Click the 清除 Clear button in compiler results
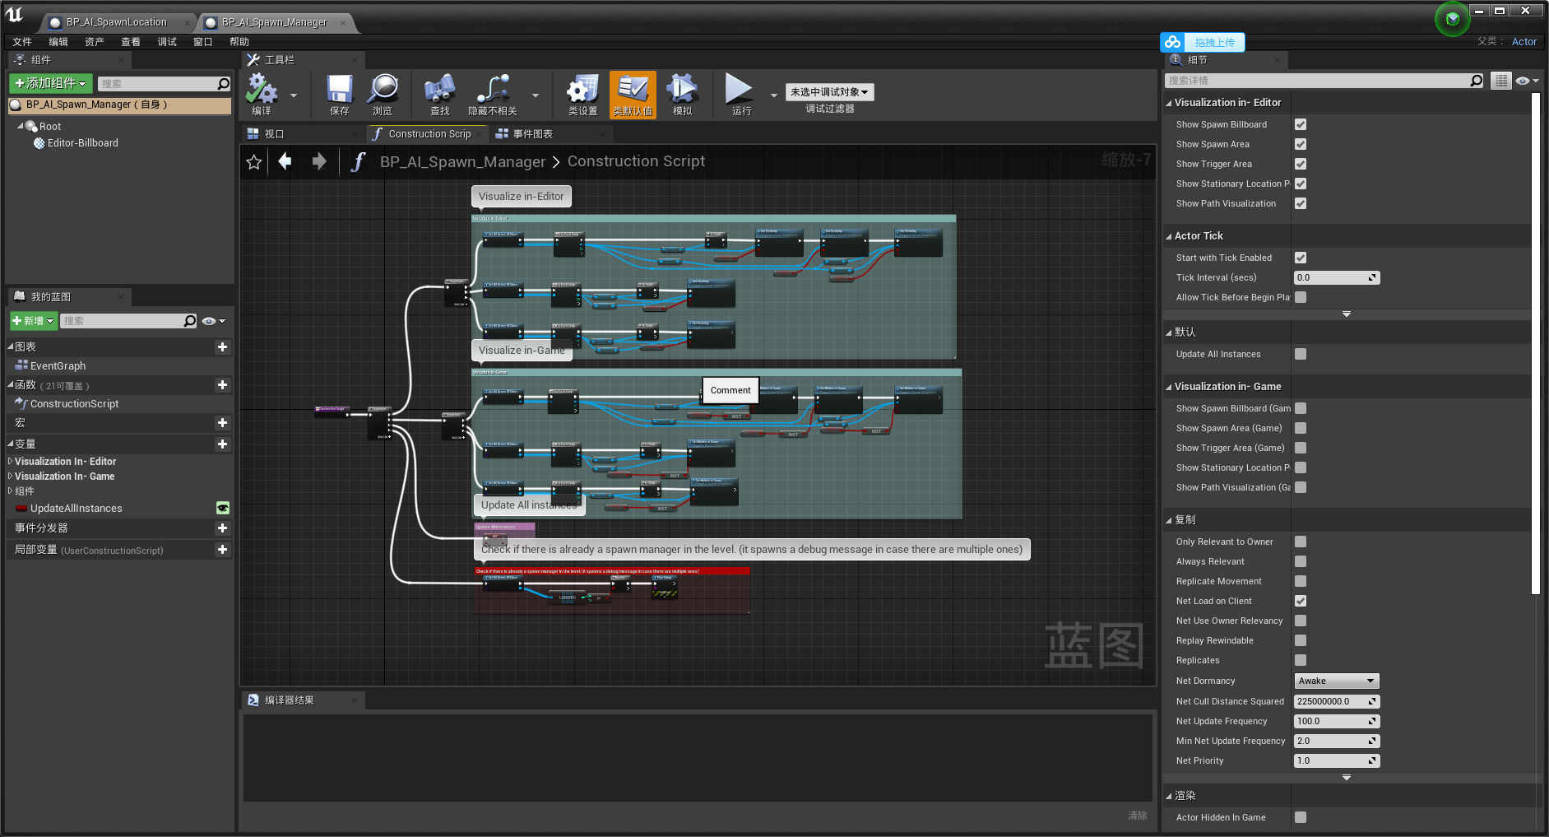The width and height of the screenshot is (1549, 837). point(1138,816)
